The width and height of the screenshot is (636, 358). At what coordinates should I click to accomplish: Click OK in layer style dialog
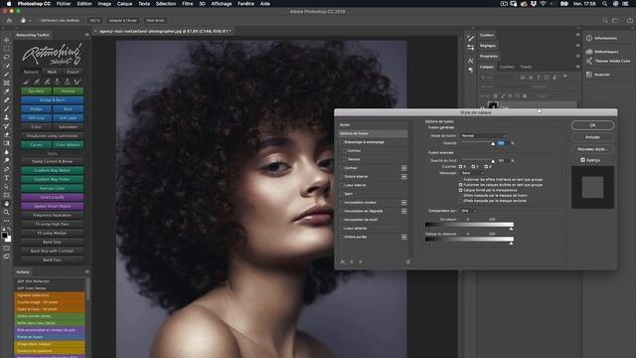coord(592,125)
